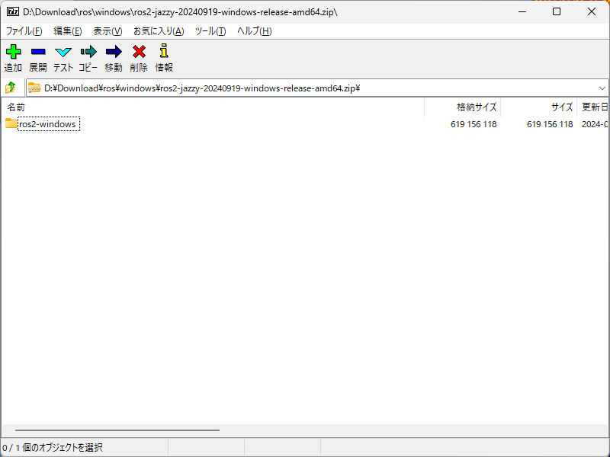610x457 pixels.
Task: Sort by the 更新日 column header
Action: tap(592, 107)
